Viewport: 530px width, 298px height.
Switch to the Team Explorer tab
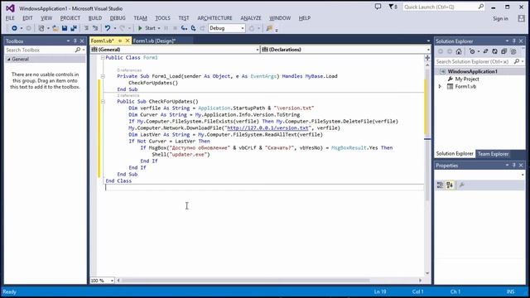(x=493, y=154)
